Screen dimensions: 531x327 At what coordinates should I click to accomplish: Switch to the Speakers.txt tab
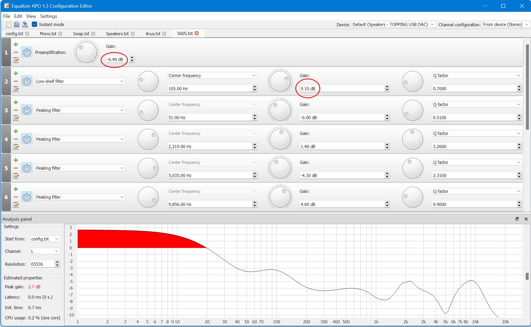coord(117,33)
